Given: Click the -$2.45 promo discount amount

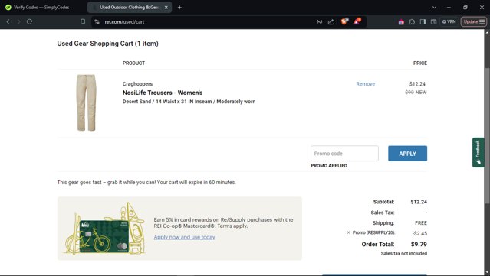Looking at the screenshot, I should pos(419,233).
